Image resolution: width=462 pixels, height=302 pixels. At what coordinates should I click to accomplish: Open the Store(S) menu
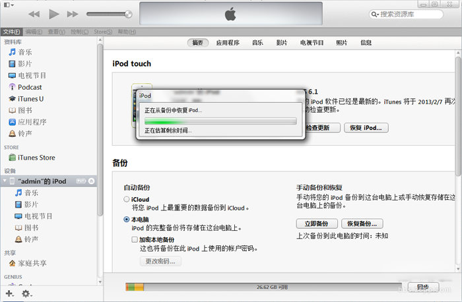(103, 32)
